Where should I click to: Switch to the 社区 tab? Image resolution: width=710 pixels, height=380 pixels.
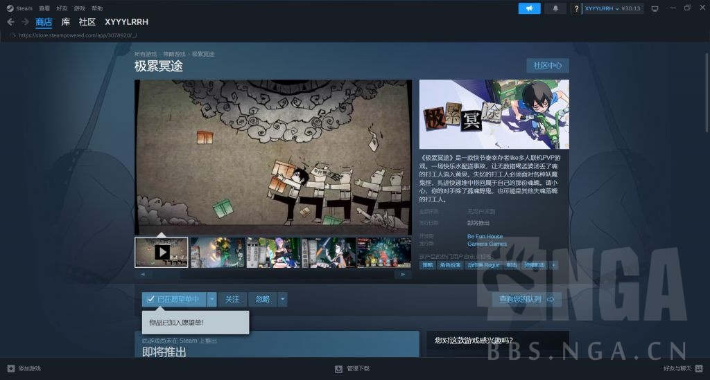click(x=87, y=21)
